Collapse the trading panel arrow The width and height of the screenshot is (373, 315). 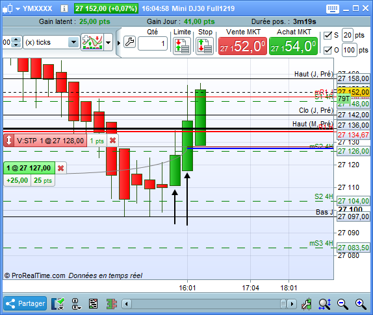[119, 43]
